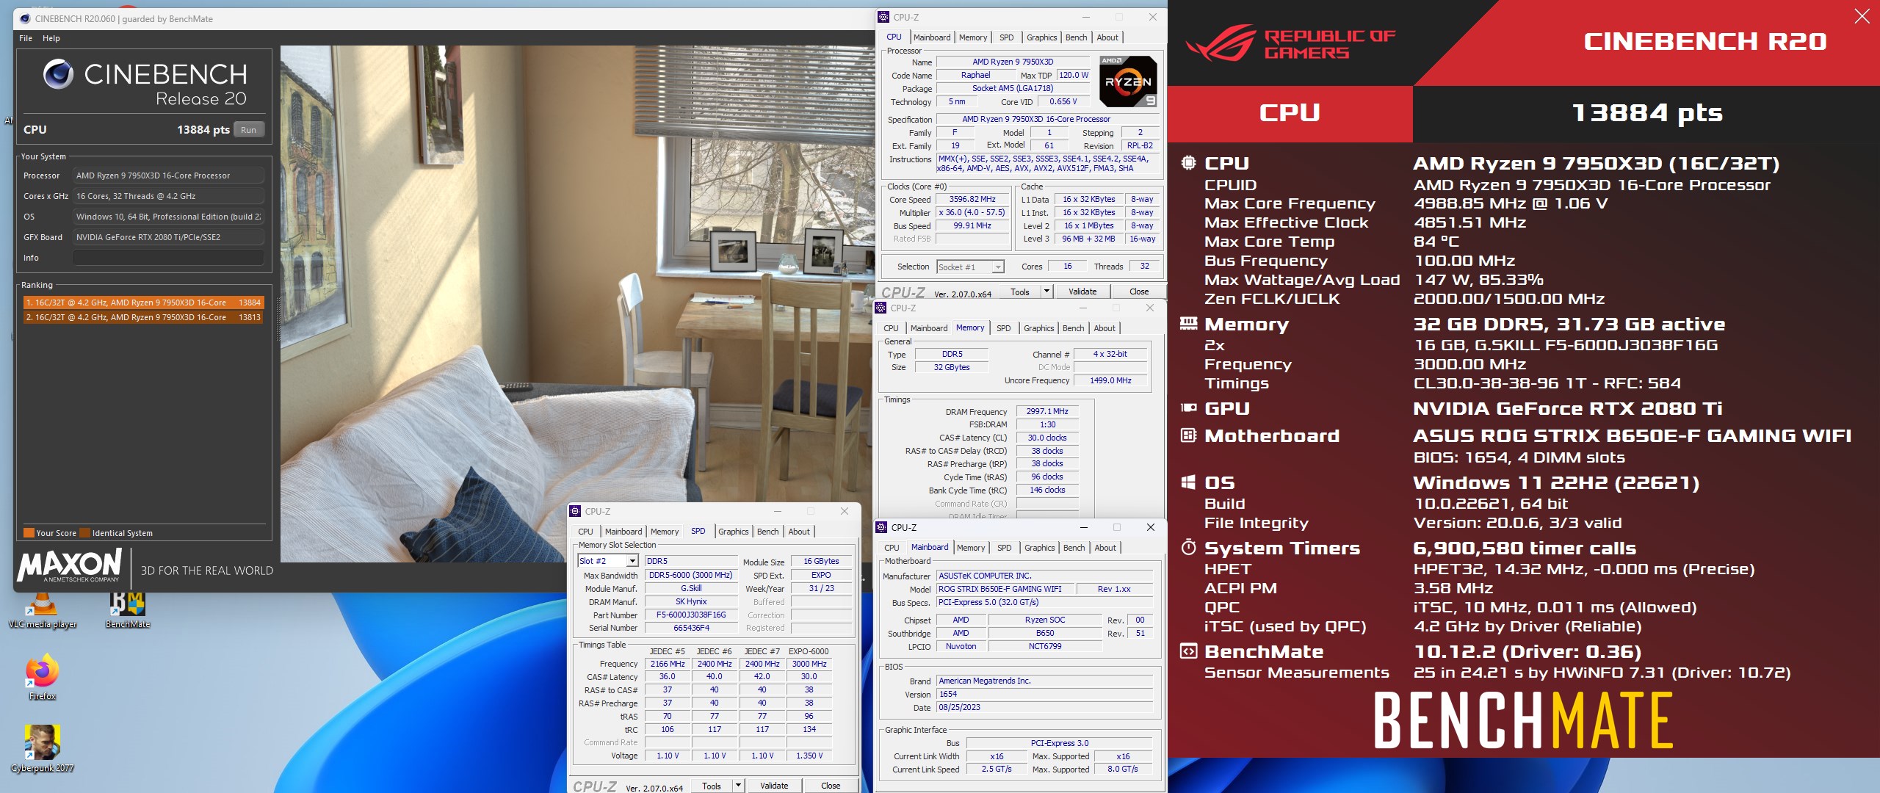Click the top CPU-Z window title icon
Screen dimensions: 1880x793
(x=884, y=17)
